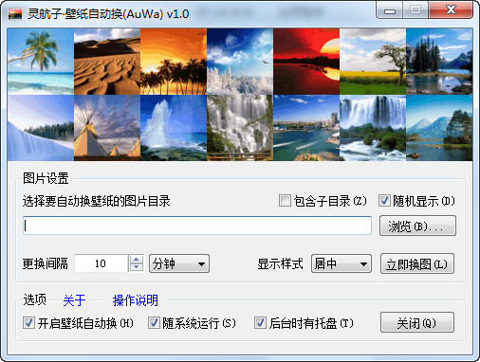
Task: Click the 选择要自动换壁纸的图片目录 label
Action: [x=97, y=201]
